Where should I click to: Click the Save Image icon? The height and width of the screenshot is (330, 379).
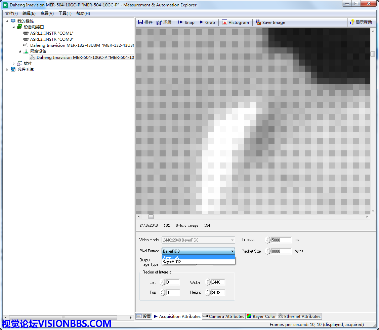258,22
